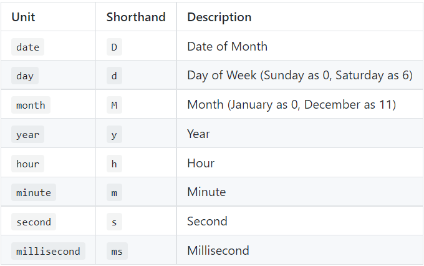Viewport: 424px width, 266px height.
Task: Select the "minute" unit code
Action: (34, 192)
